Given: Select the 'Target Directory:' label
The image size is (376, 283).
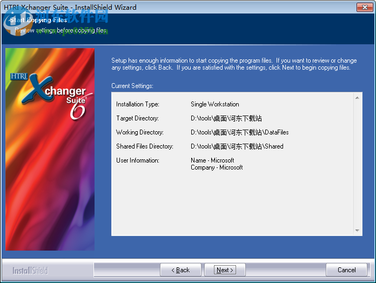Looking at the screenshot, I should click(x=137, y=118).
